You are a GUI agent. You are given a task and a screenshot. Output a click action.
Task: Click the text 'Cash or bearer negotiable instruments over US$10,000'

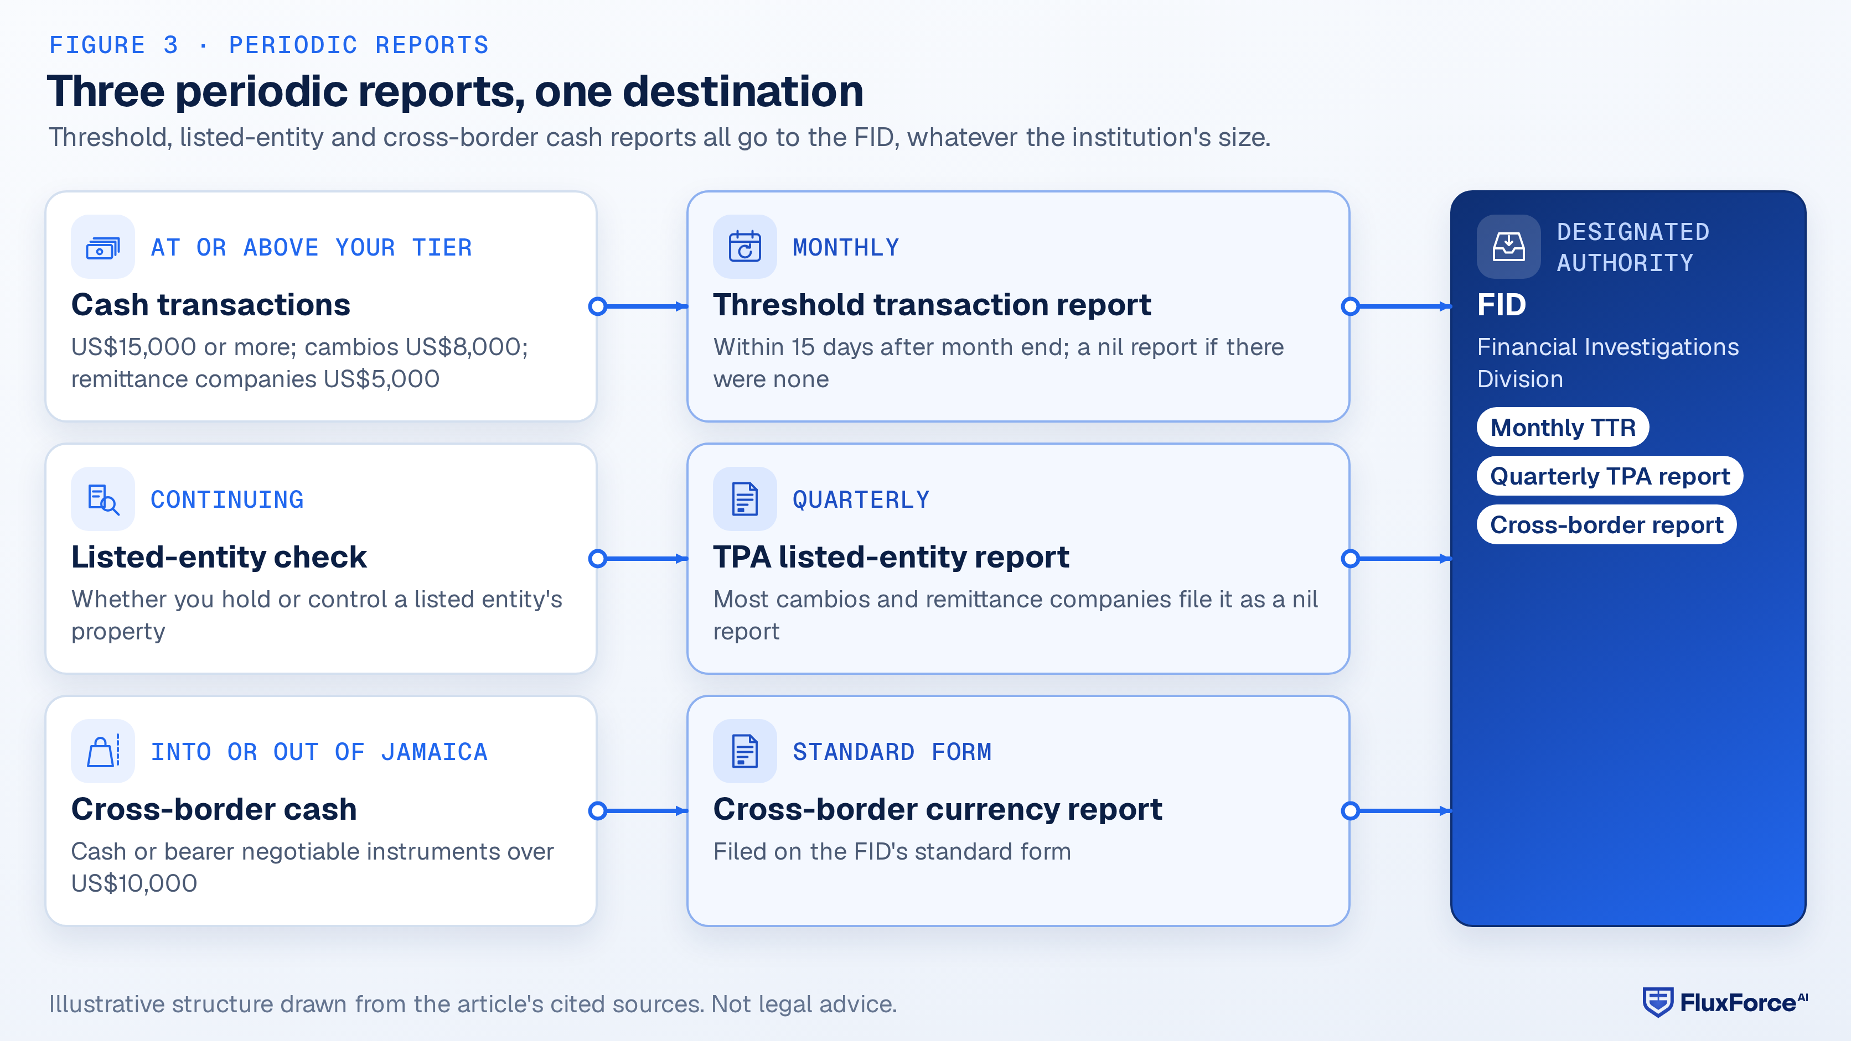tap(313, 867)
